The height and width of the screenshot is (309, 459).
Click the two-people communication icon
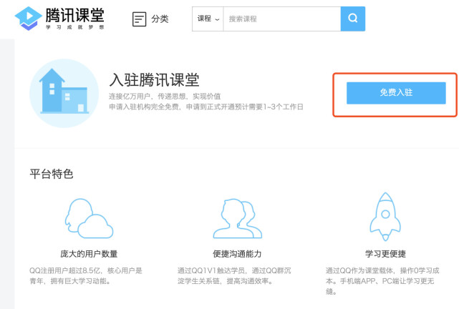point(238,218)
